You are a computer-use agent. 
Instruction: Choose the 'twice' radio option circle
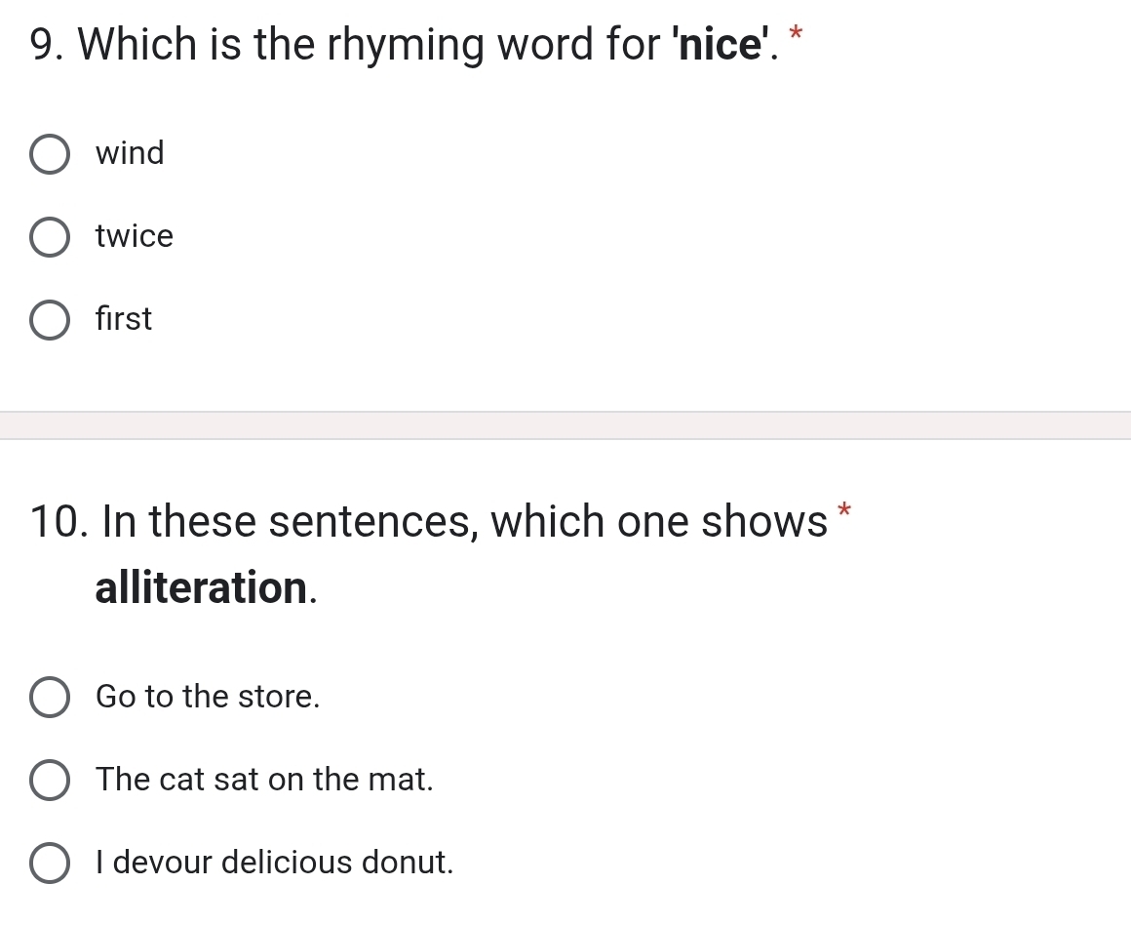pos(50,237)
